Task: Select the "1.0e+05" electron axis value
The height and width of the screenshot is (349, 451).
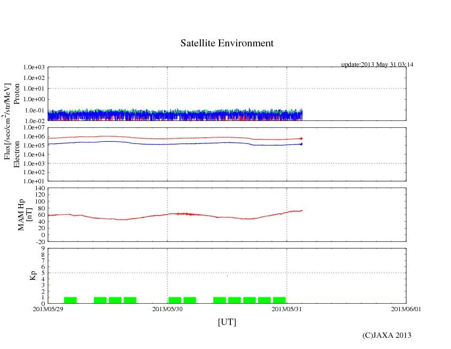Action: click(x=34, y=145)
